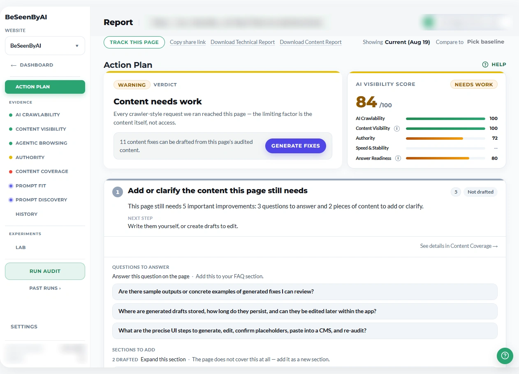Open History in the sidebar
Screen dimensions: 519x374
click(26, 214)
